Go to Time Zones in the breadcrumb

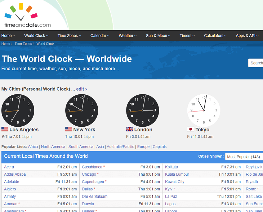click(x=23, y=44)
